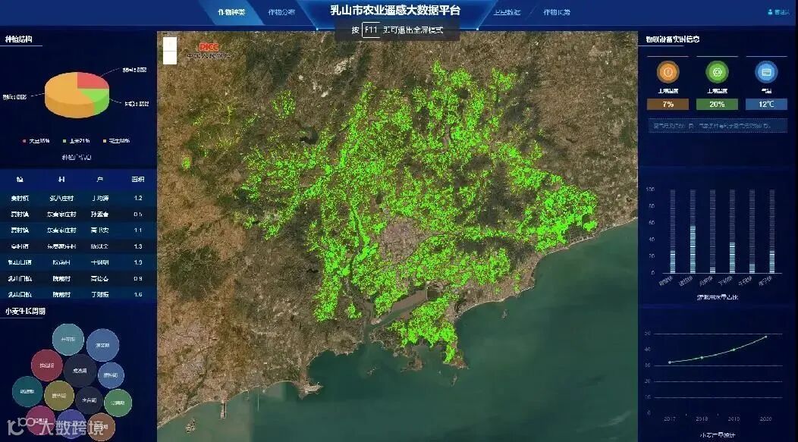Toggle the 大豆35% legend entry
The height and width of the screenshot is (442, 798).
click(36, 141)
